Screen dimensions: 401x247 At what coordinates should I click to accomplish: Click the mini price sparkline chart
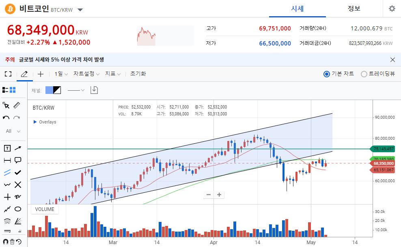click(x=165, y=36)
